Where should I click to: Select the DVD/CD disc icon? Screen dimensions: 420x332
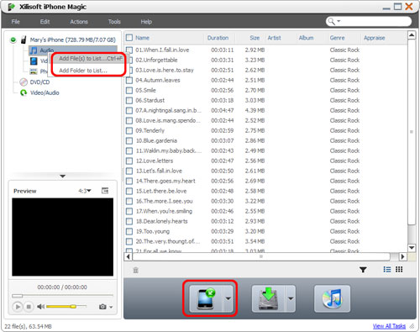pos(24,82)
